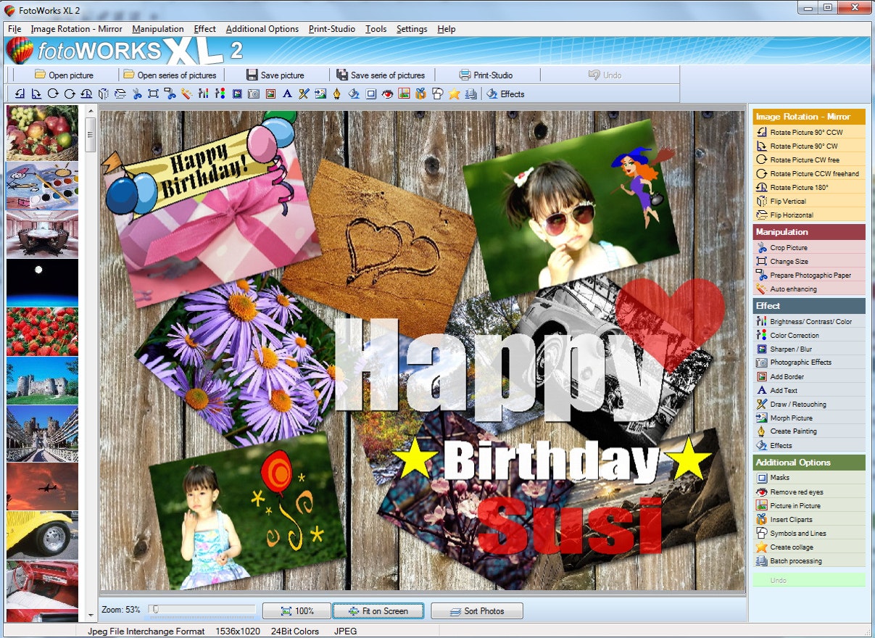This screenshot has height=638, width=875.
Task: Click the Symbols and Lines toolbar icon
Action: (436, 94)
